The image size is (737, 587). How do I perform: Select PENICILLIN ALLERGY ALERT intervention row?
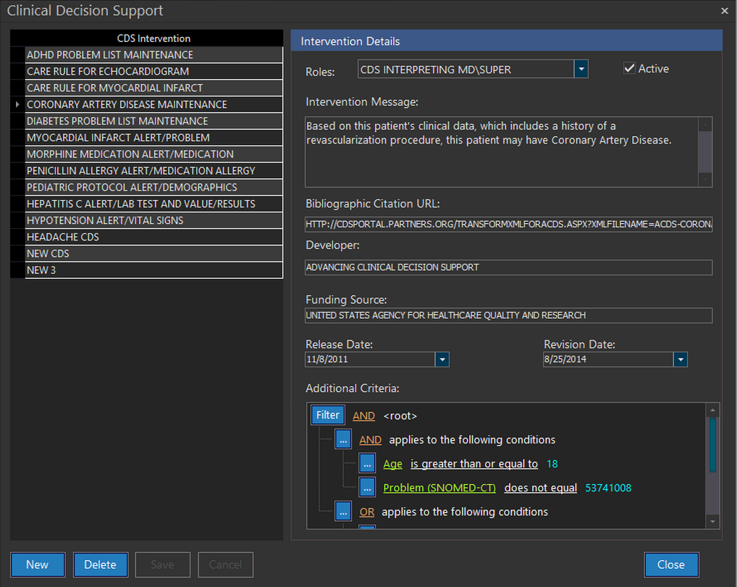[x=153, y=171]
